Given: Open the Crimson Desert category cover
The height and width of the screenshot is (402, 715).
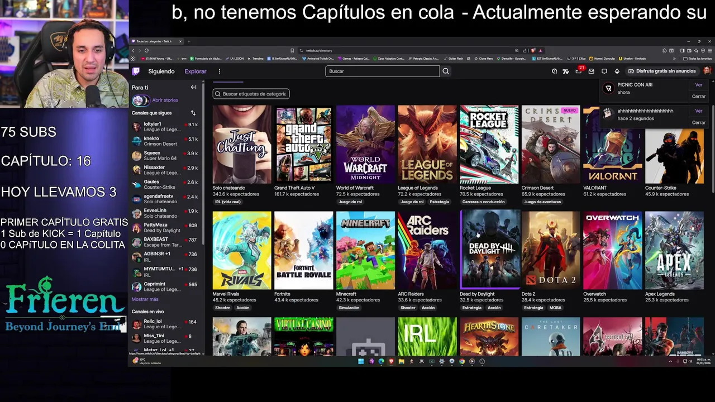Looking at the screenshot, I should pos(551,145).
